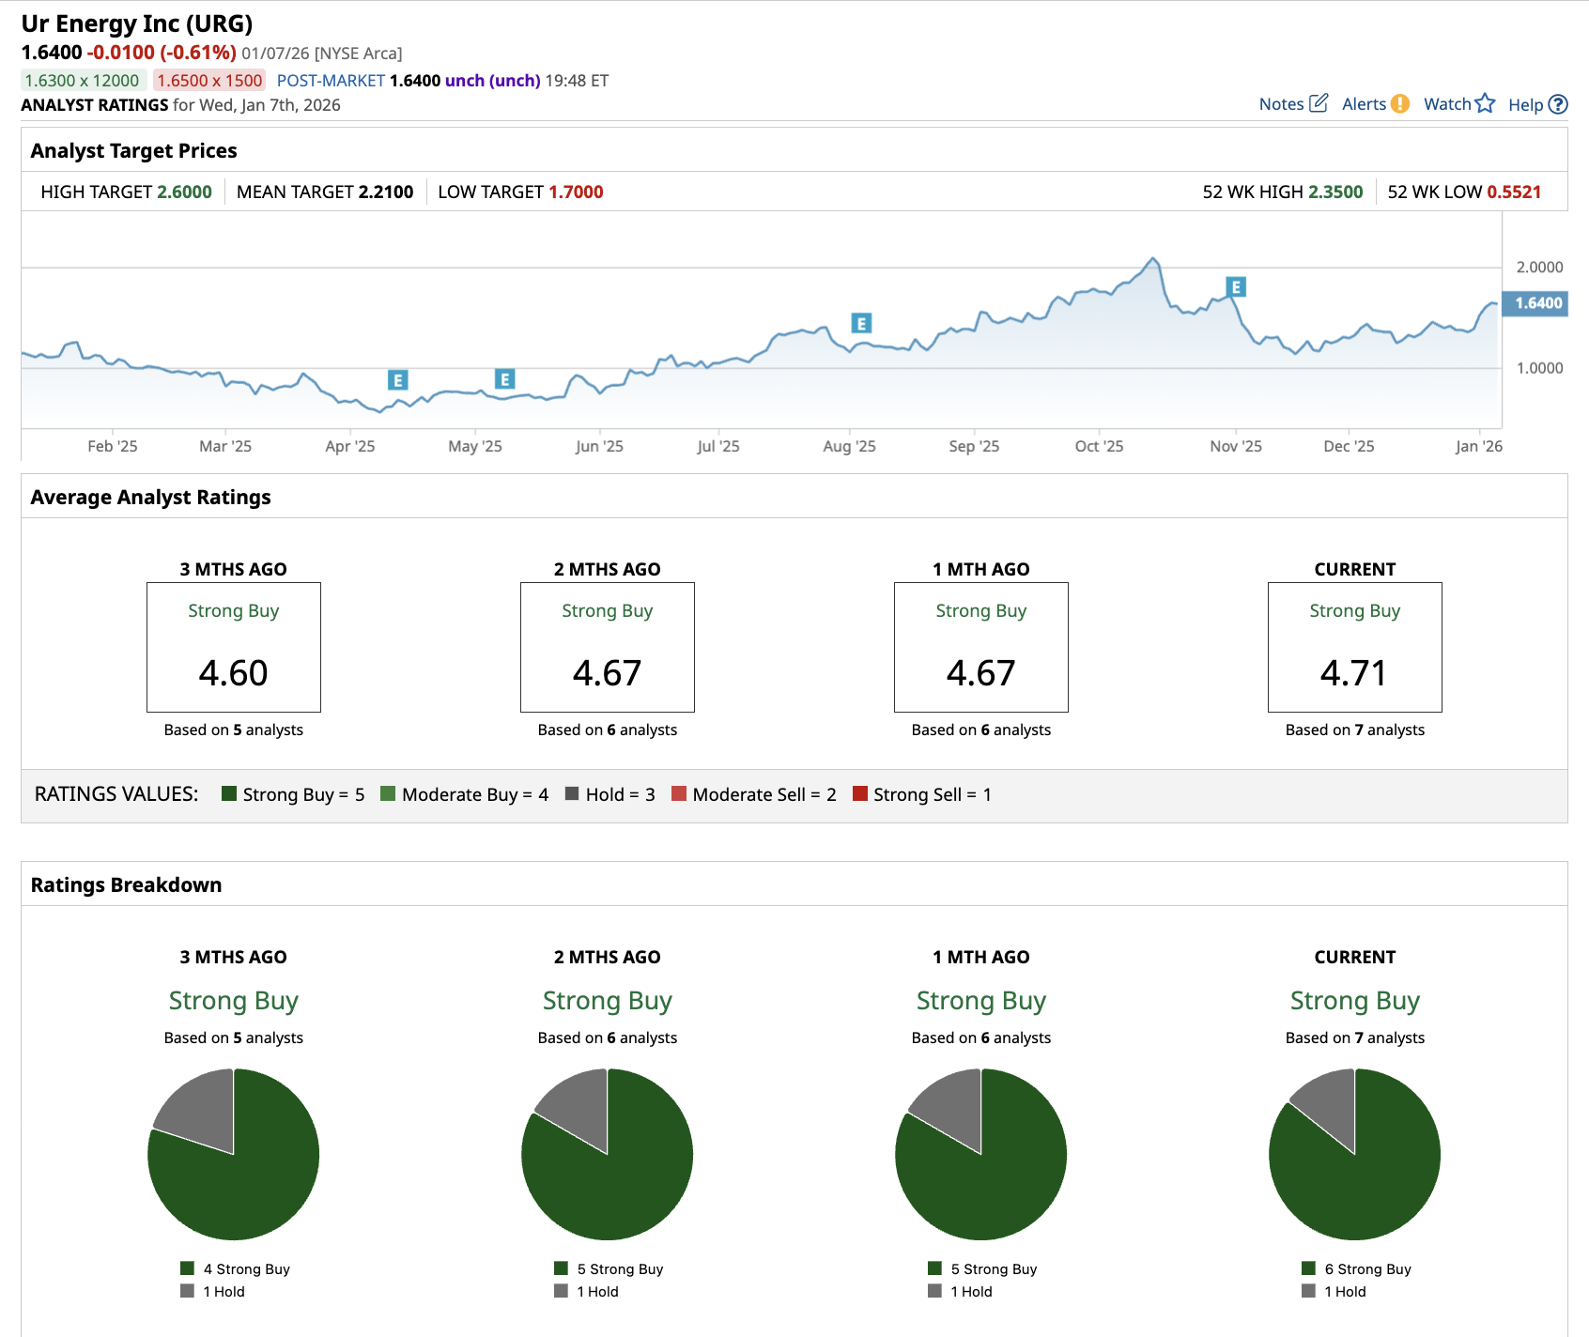Click 'ANALYST RATINGS for Wed, Jan 7th, 2026' text

coord(180,104)
